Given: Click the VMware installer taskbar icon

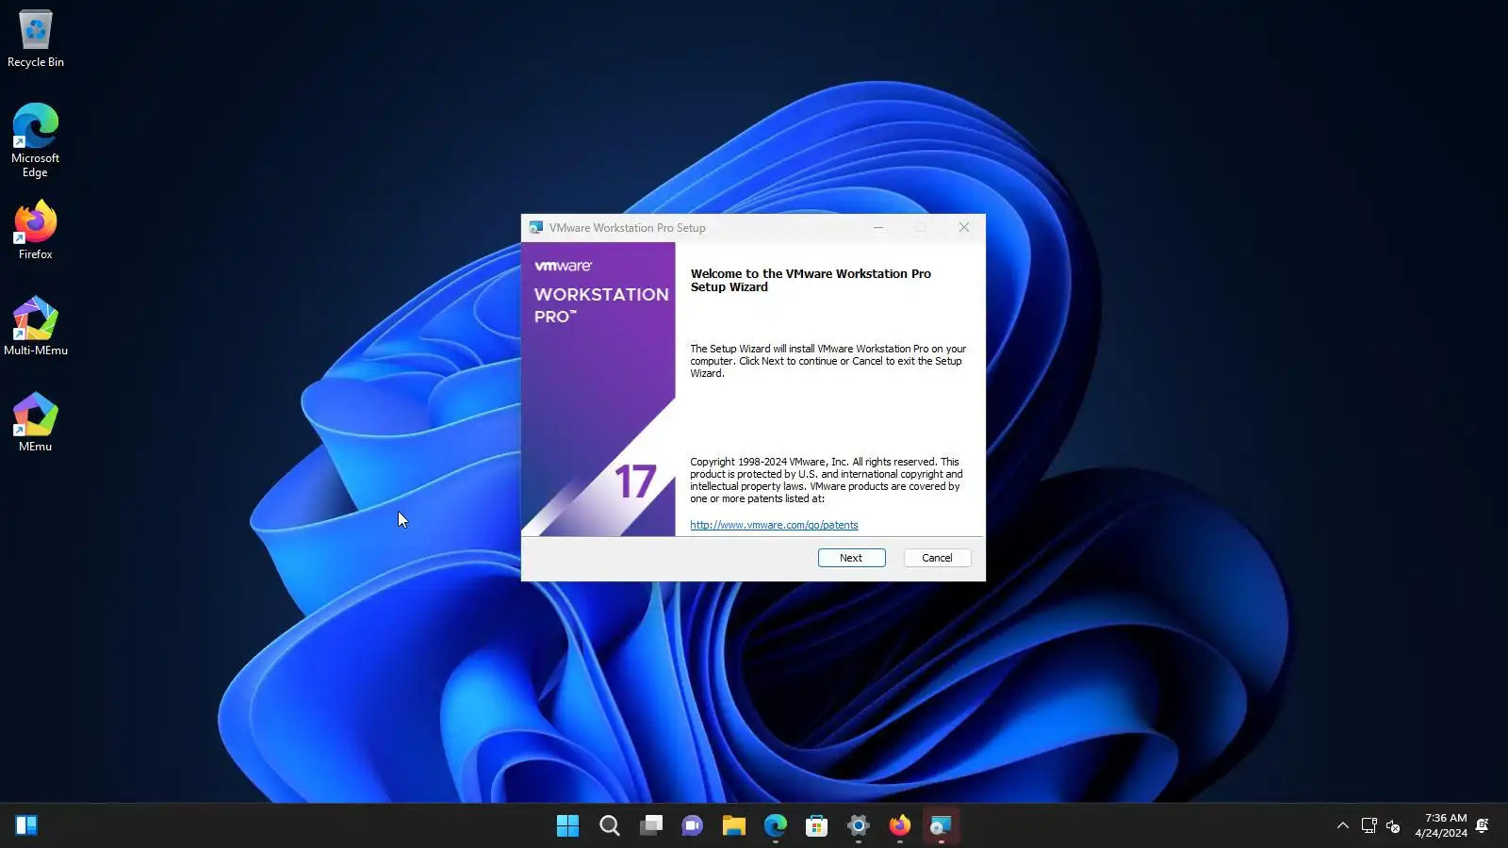Looking at the screenshot, I should (942, 825).
